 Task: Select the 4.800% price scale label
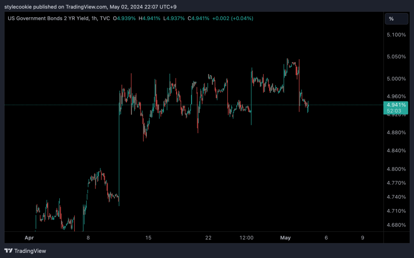coord(396,169)
